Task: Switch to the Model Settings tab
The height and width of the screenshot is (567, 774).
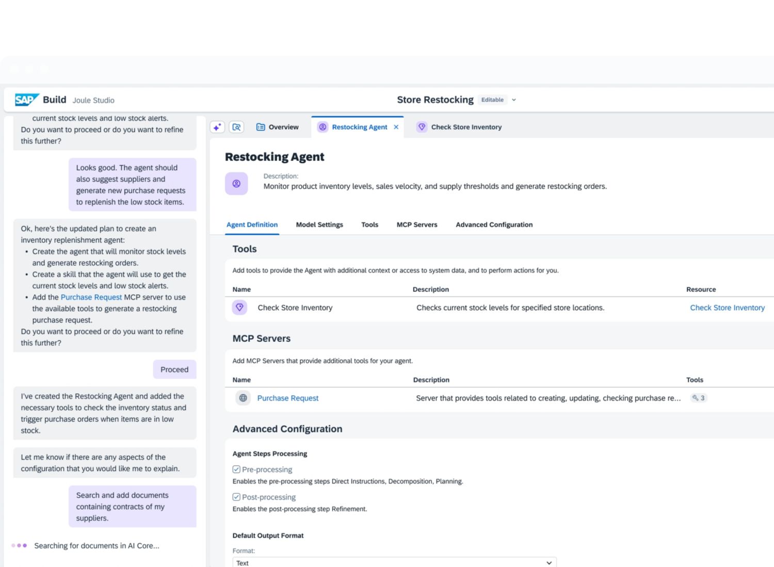Action: [x=319, y=225]
